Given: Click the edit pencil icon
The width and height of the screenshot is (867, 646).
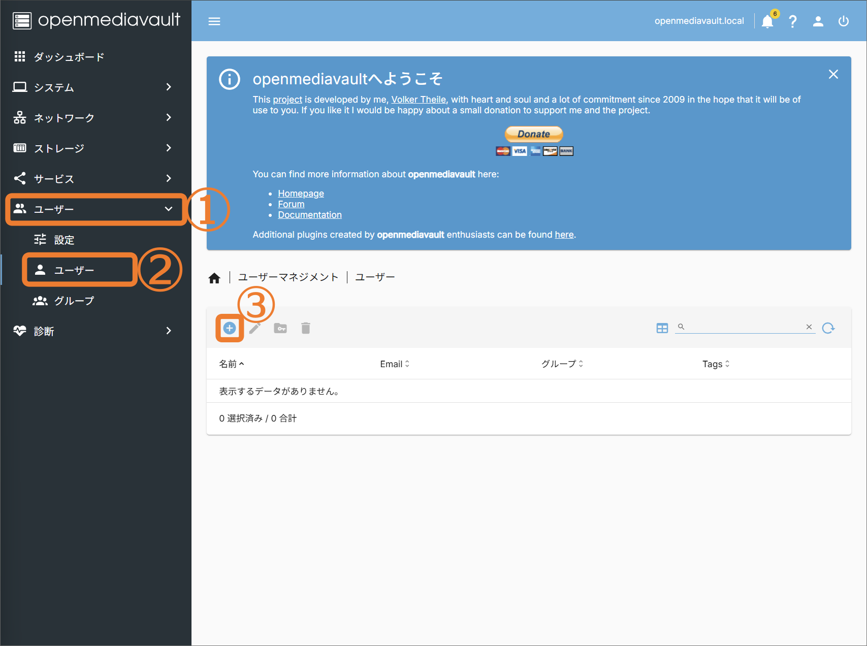Looking at the screenshot, I should click(255, 328).
